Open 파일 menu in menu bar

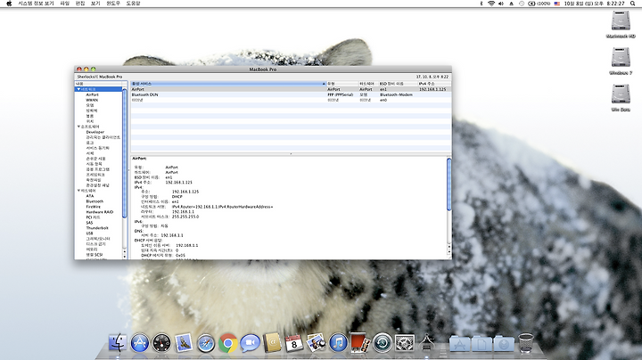click(x=65, y=4)
